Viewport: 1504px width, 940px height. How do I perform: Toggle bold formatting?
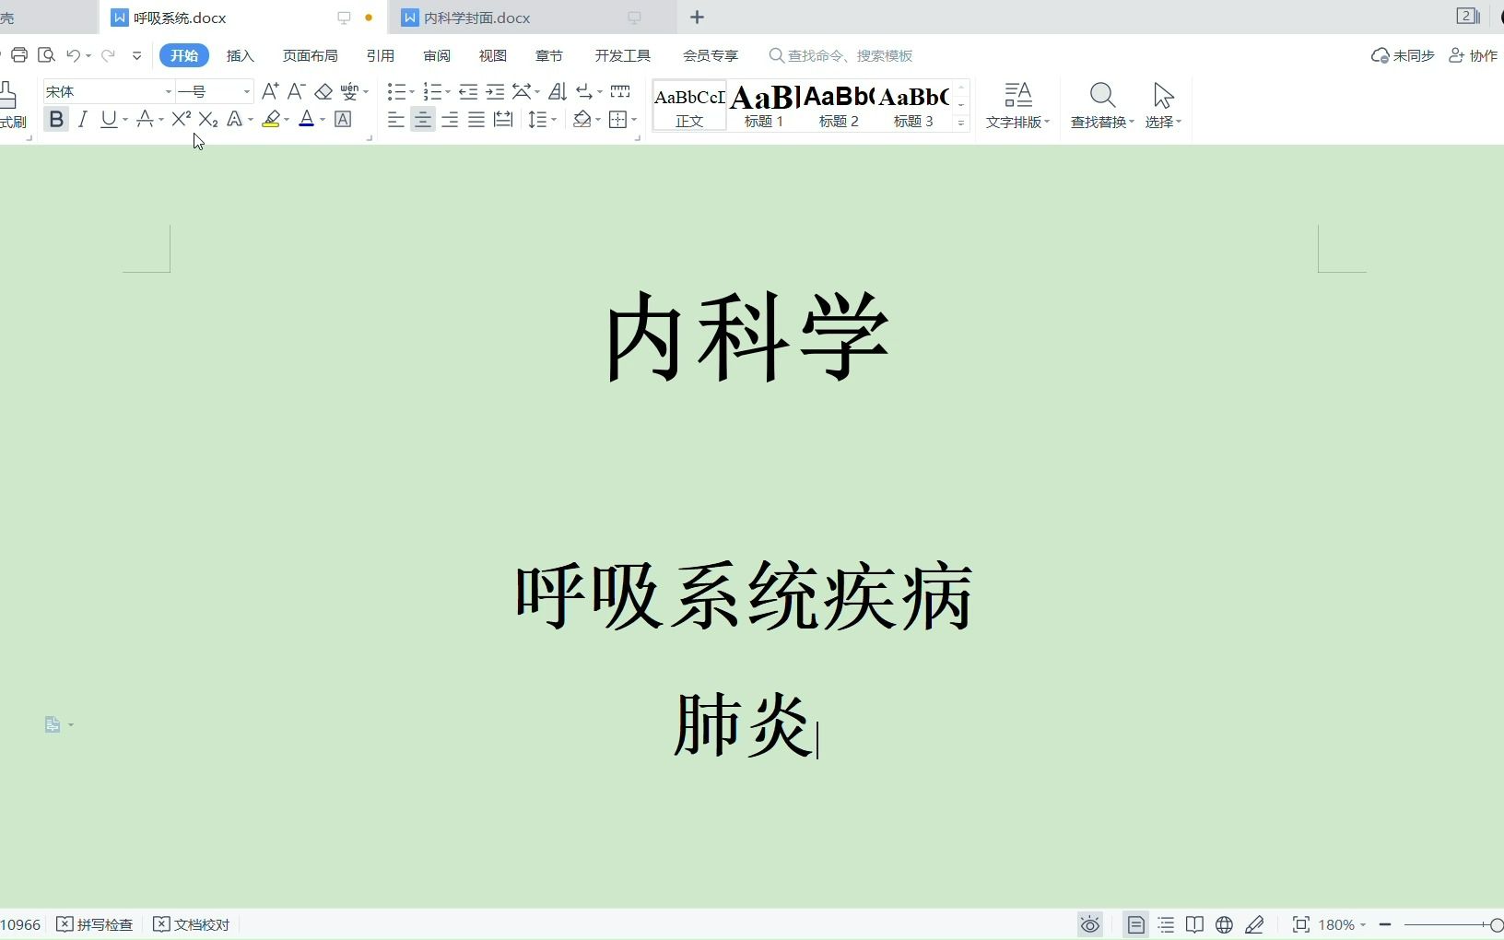click(56, 120)
